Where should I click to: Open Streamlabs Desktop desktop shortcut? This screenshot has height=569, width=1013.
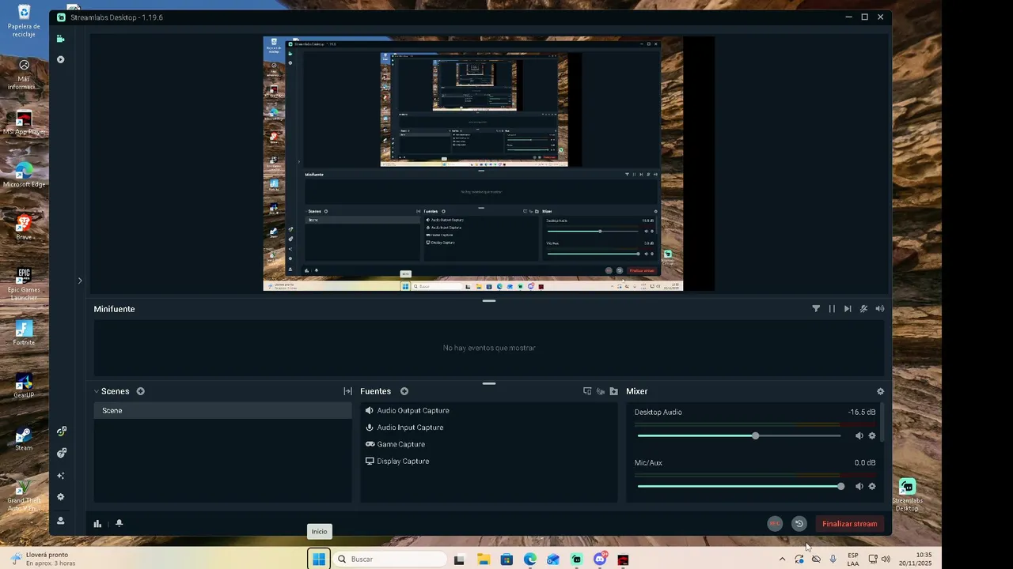(x=907, y=496)
